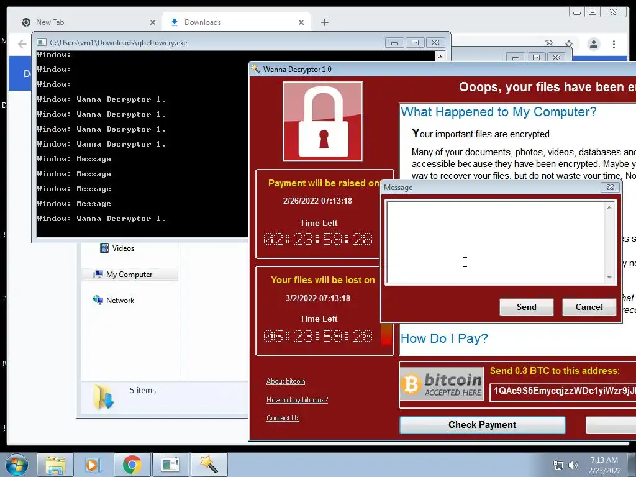Close the Message dialog with X

point(610,187)
